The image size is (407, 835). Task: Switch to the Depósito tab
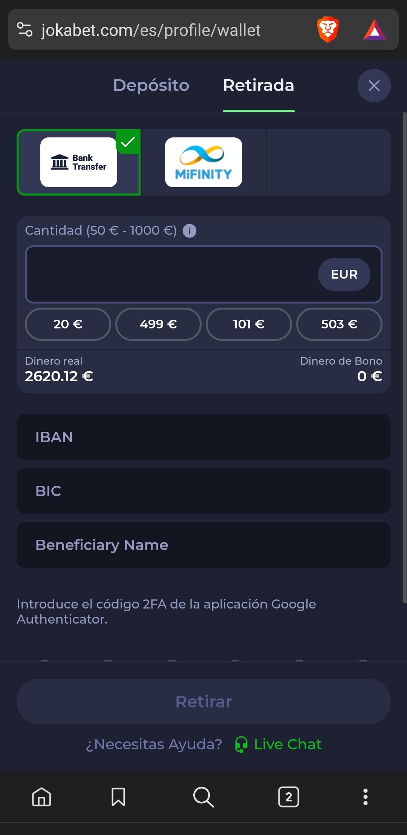[151, 85]
